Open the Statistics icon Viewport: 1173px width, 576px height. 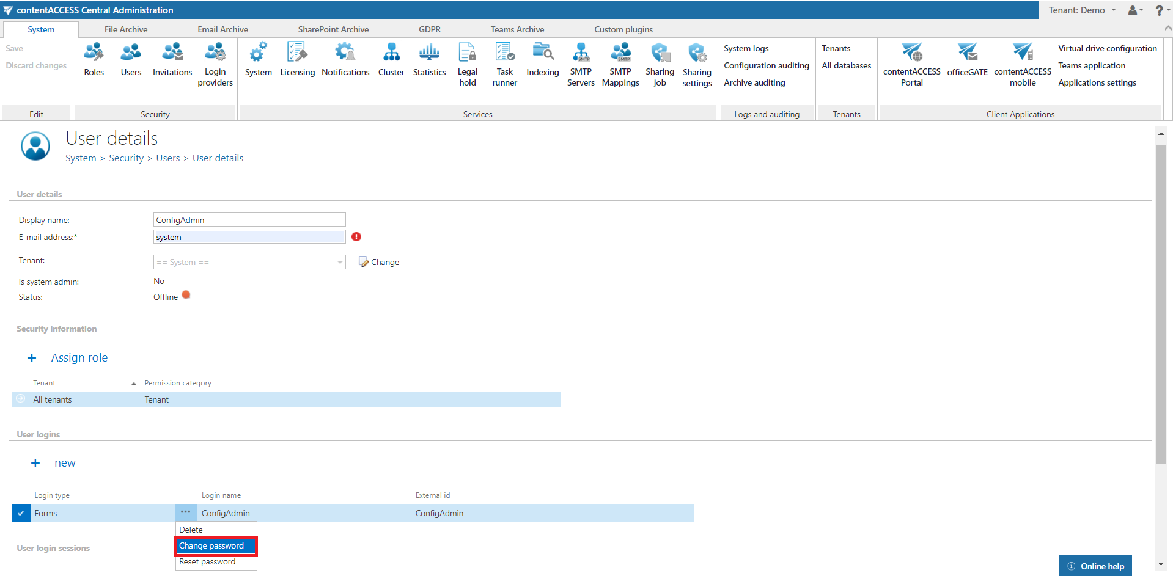(429, 60)
